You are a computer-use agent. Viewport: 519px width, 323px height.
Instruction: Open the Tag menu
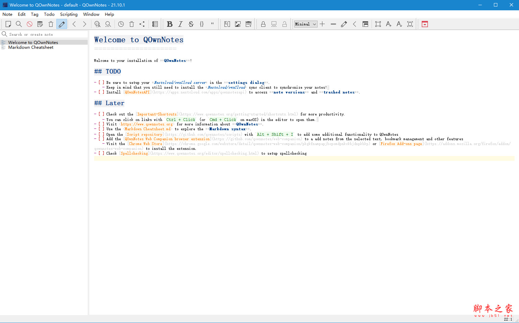pos(35,14)
